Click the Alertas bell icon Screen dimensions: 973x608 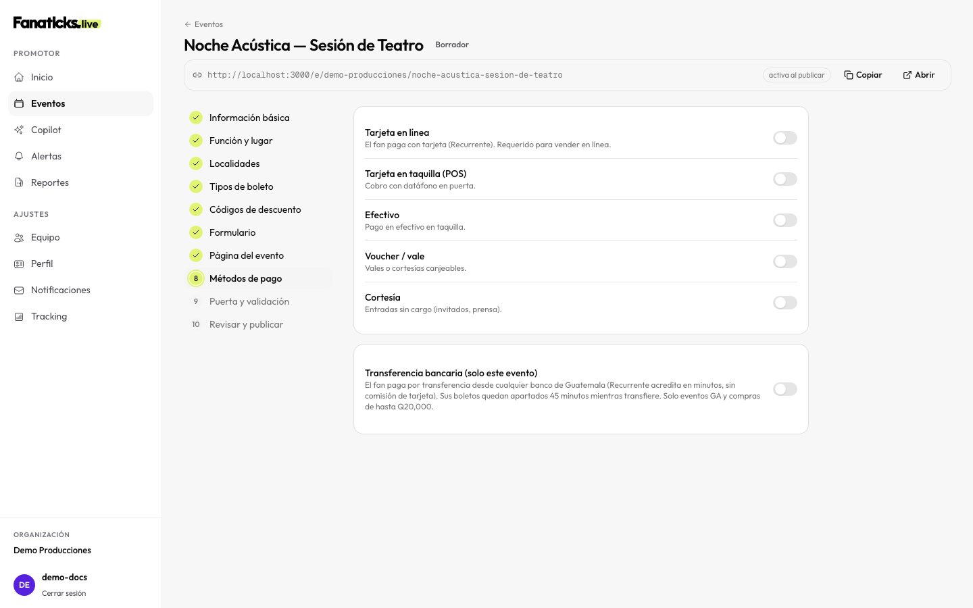[x=19, y=156]
